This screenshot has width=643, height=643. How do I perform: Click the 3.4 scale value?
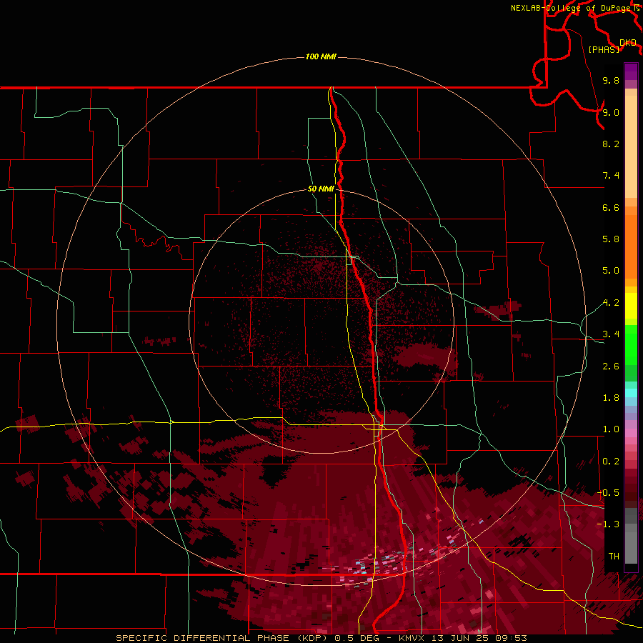coord(611,334)
